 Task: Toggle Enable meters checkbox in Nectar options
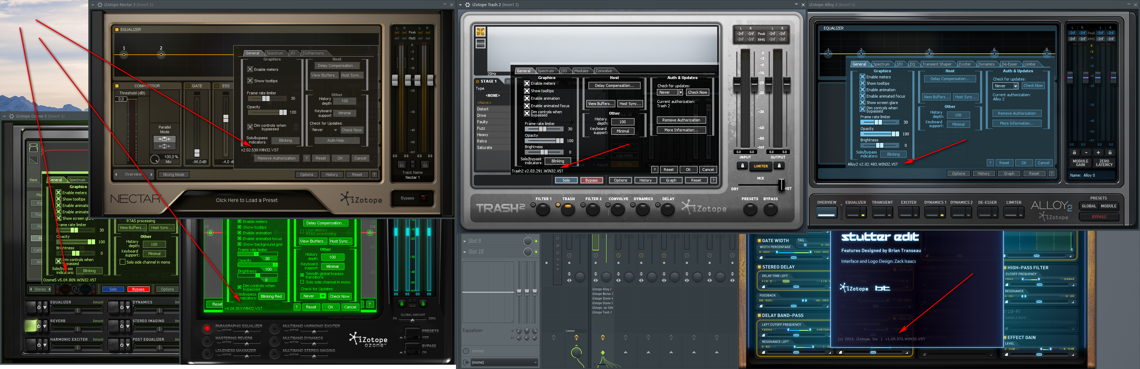click(x=250, y=69)
